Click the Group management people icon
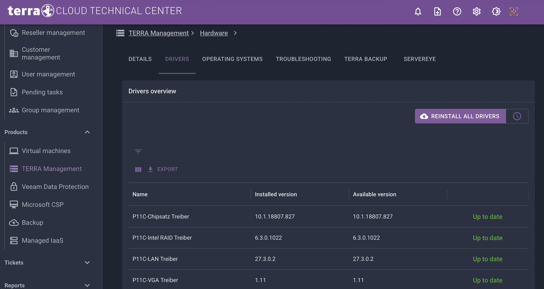This screenshot has height=289, width=544. coord(14,110)
